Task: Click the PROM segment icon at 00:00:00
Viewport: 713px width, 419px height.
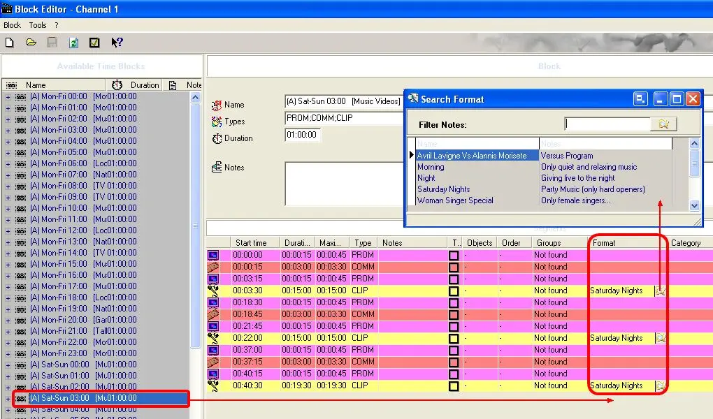Action: [x=213, y=256]
